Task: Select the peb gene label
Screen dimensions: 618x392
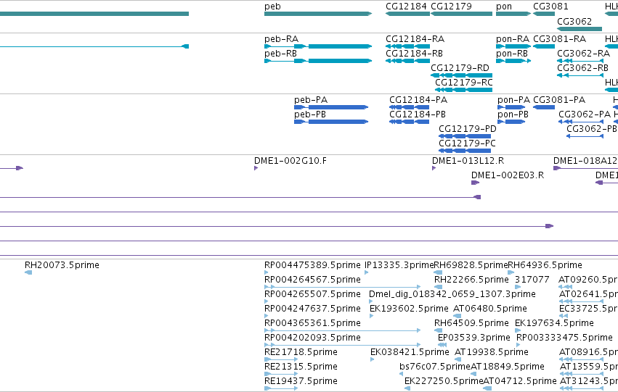Action: click(272, 7)
